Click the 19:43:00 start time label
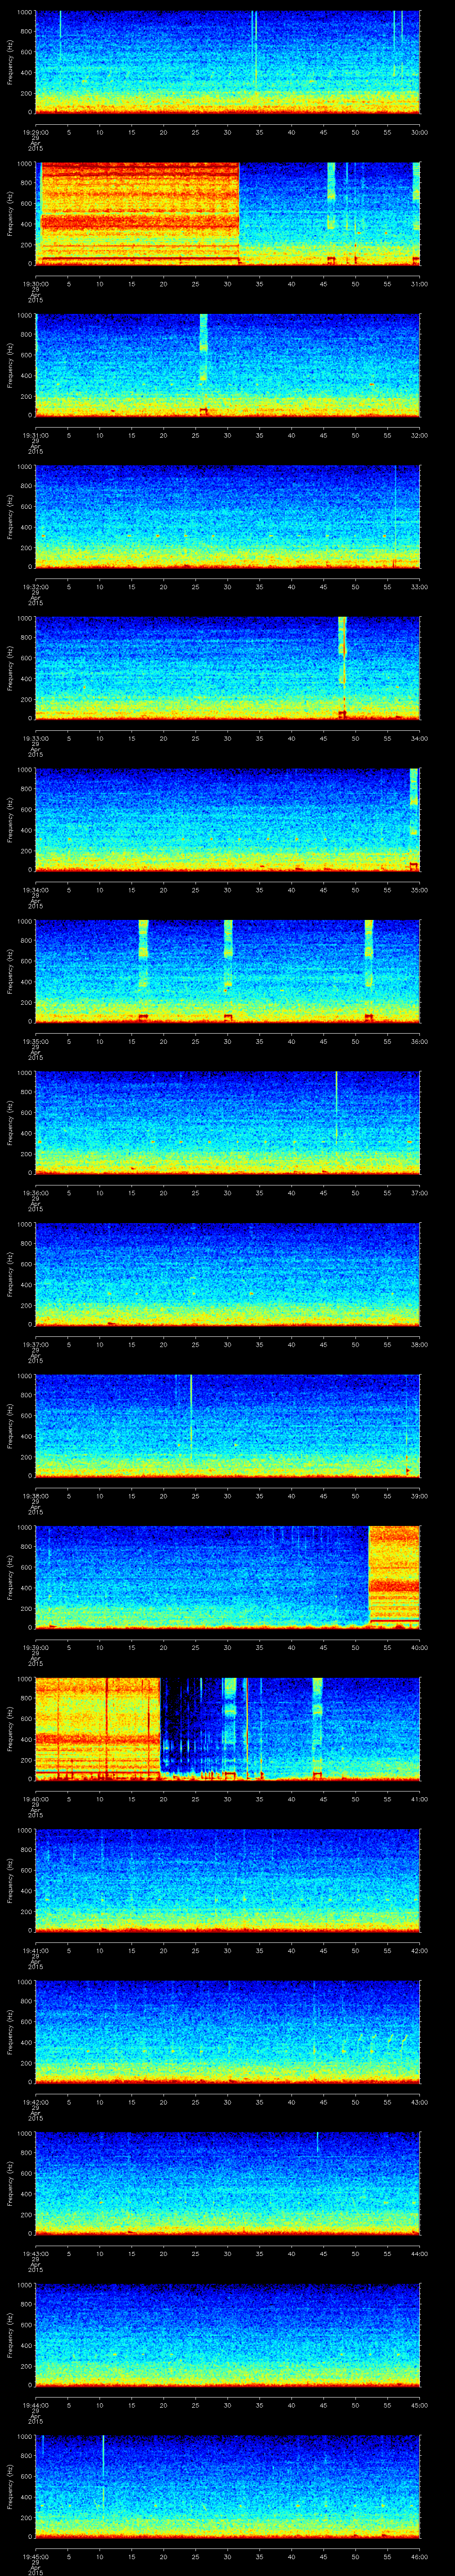455x2576 pixels. pos(35,2254)
